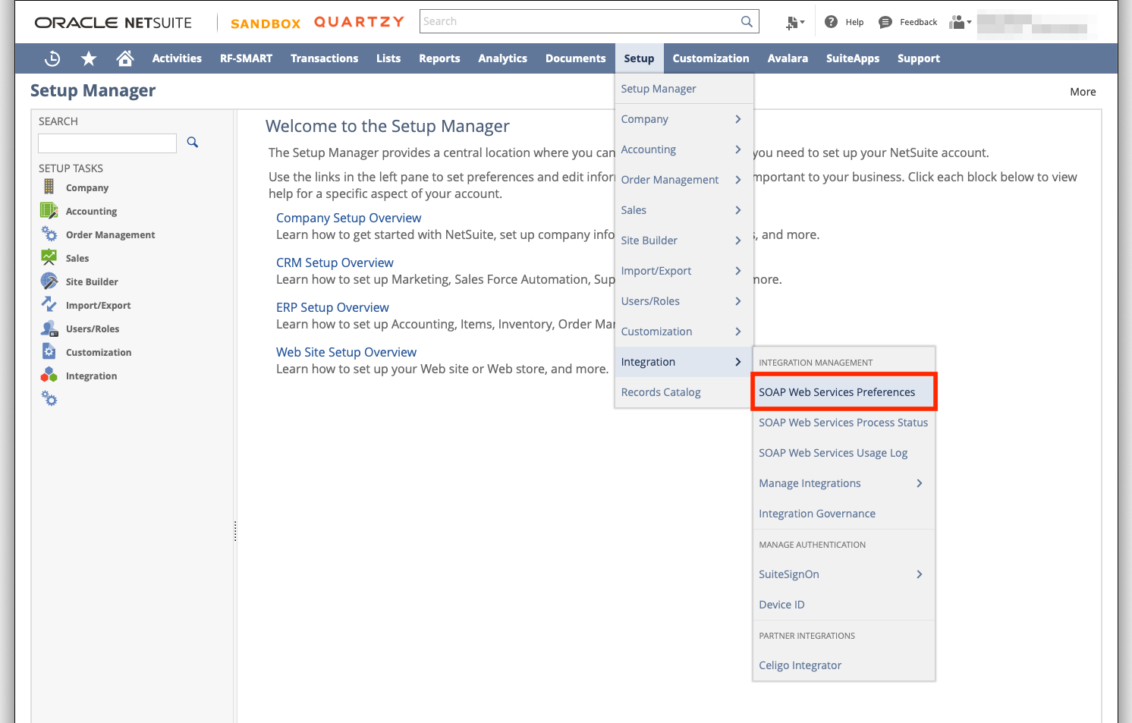Click the More link

(x=1083, y=92)
